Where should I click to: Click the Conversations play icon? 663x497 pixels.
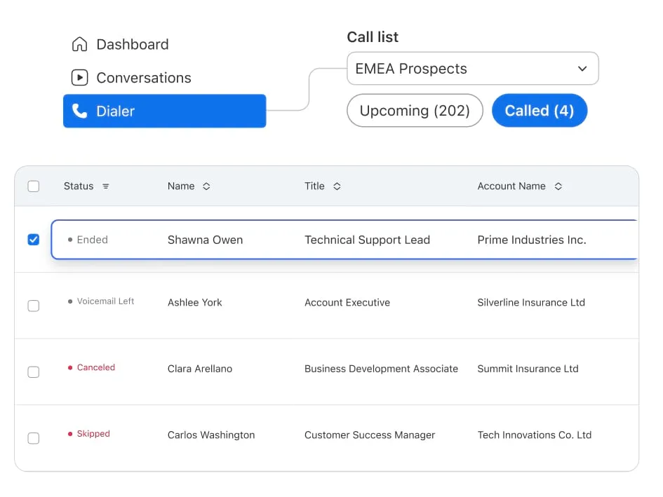[80, 78]
